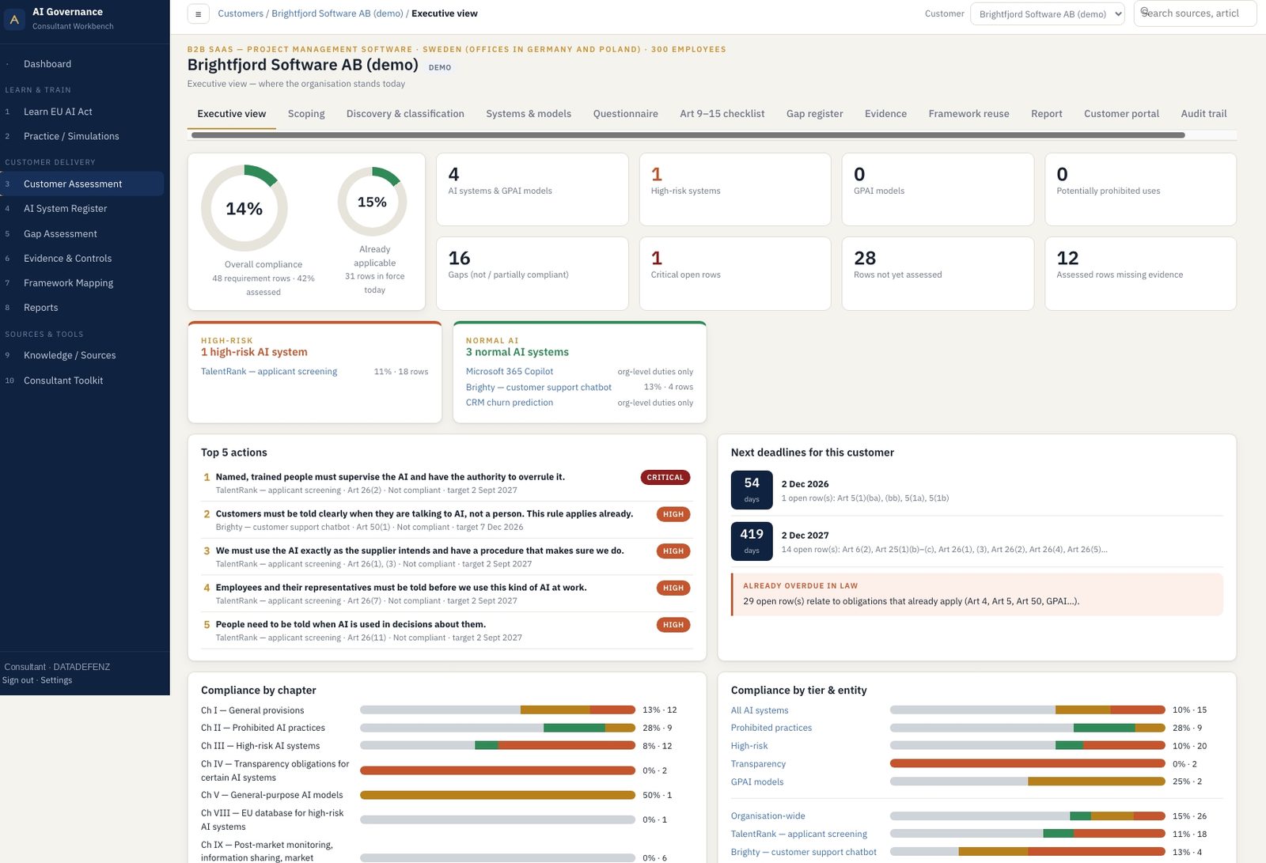Open the Customer portal tab

click(x=1121, y=114)
